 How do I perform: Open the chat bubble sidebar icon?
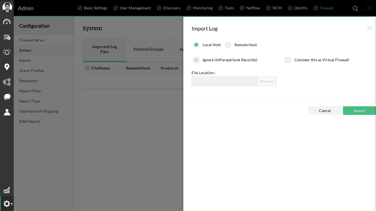pyautogui.click(x=7, y=97)
